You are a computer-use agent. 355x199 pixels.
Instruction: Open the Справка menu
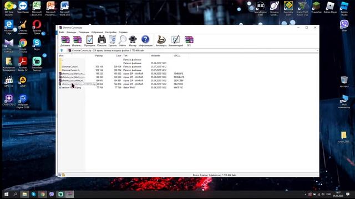[x=123, y=32]
